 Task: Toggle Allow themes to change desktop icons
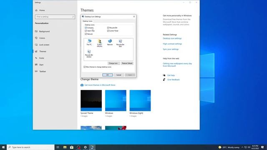[85, 67]
